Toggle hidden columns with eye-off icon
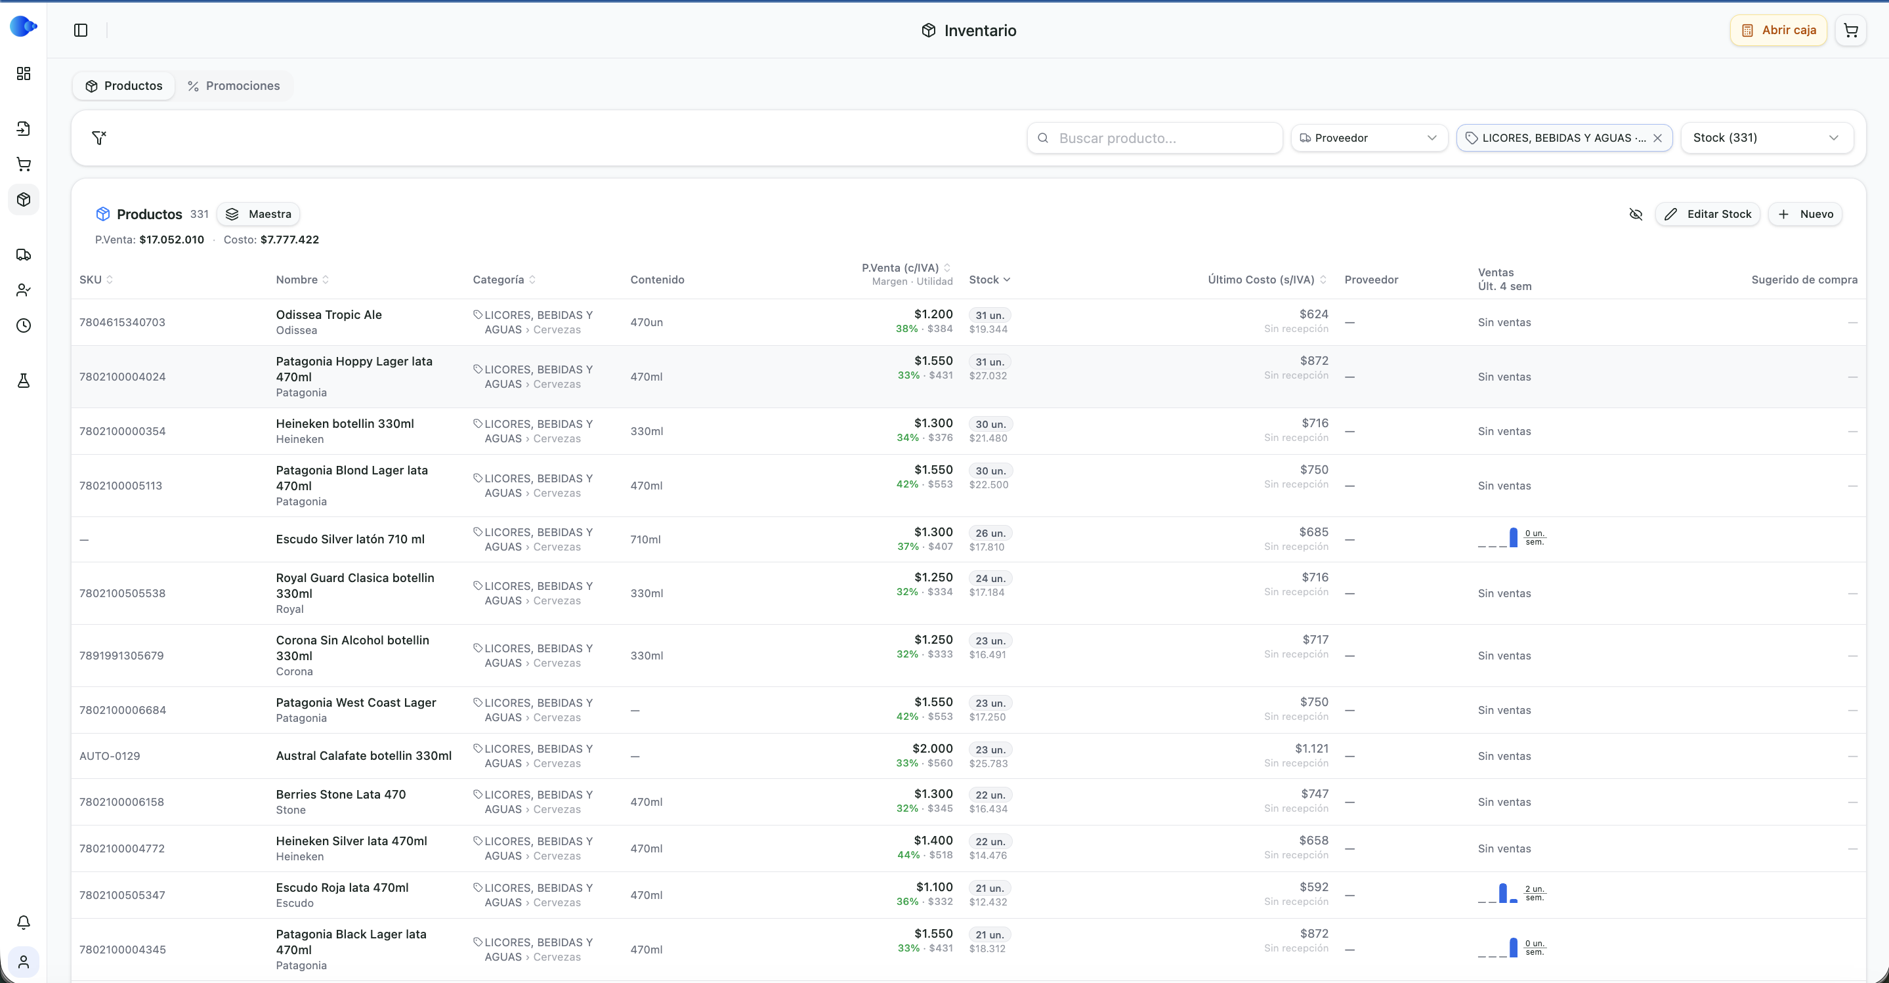The width and height of the screenshot is (1889, 983). click(1636, 214)
